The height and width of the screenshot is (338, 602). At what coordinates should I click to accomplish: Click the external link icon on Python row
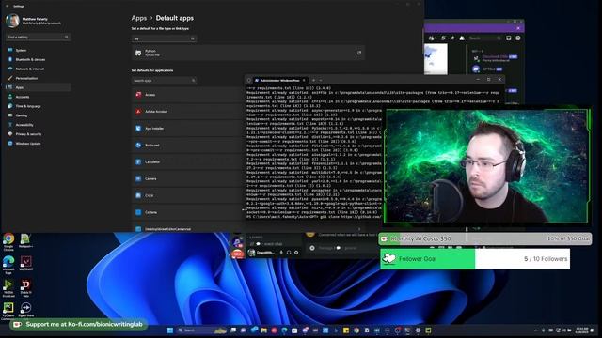tap(359, 53)
